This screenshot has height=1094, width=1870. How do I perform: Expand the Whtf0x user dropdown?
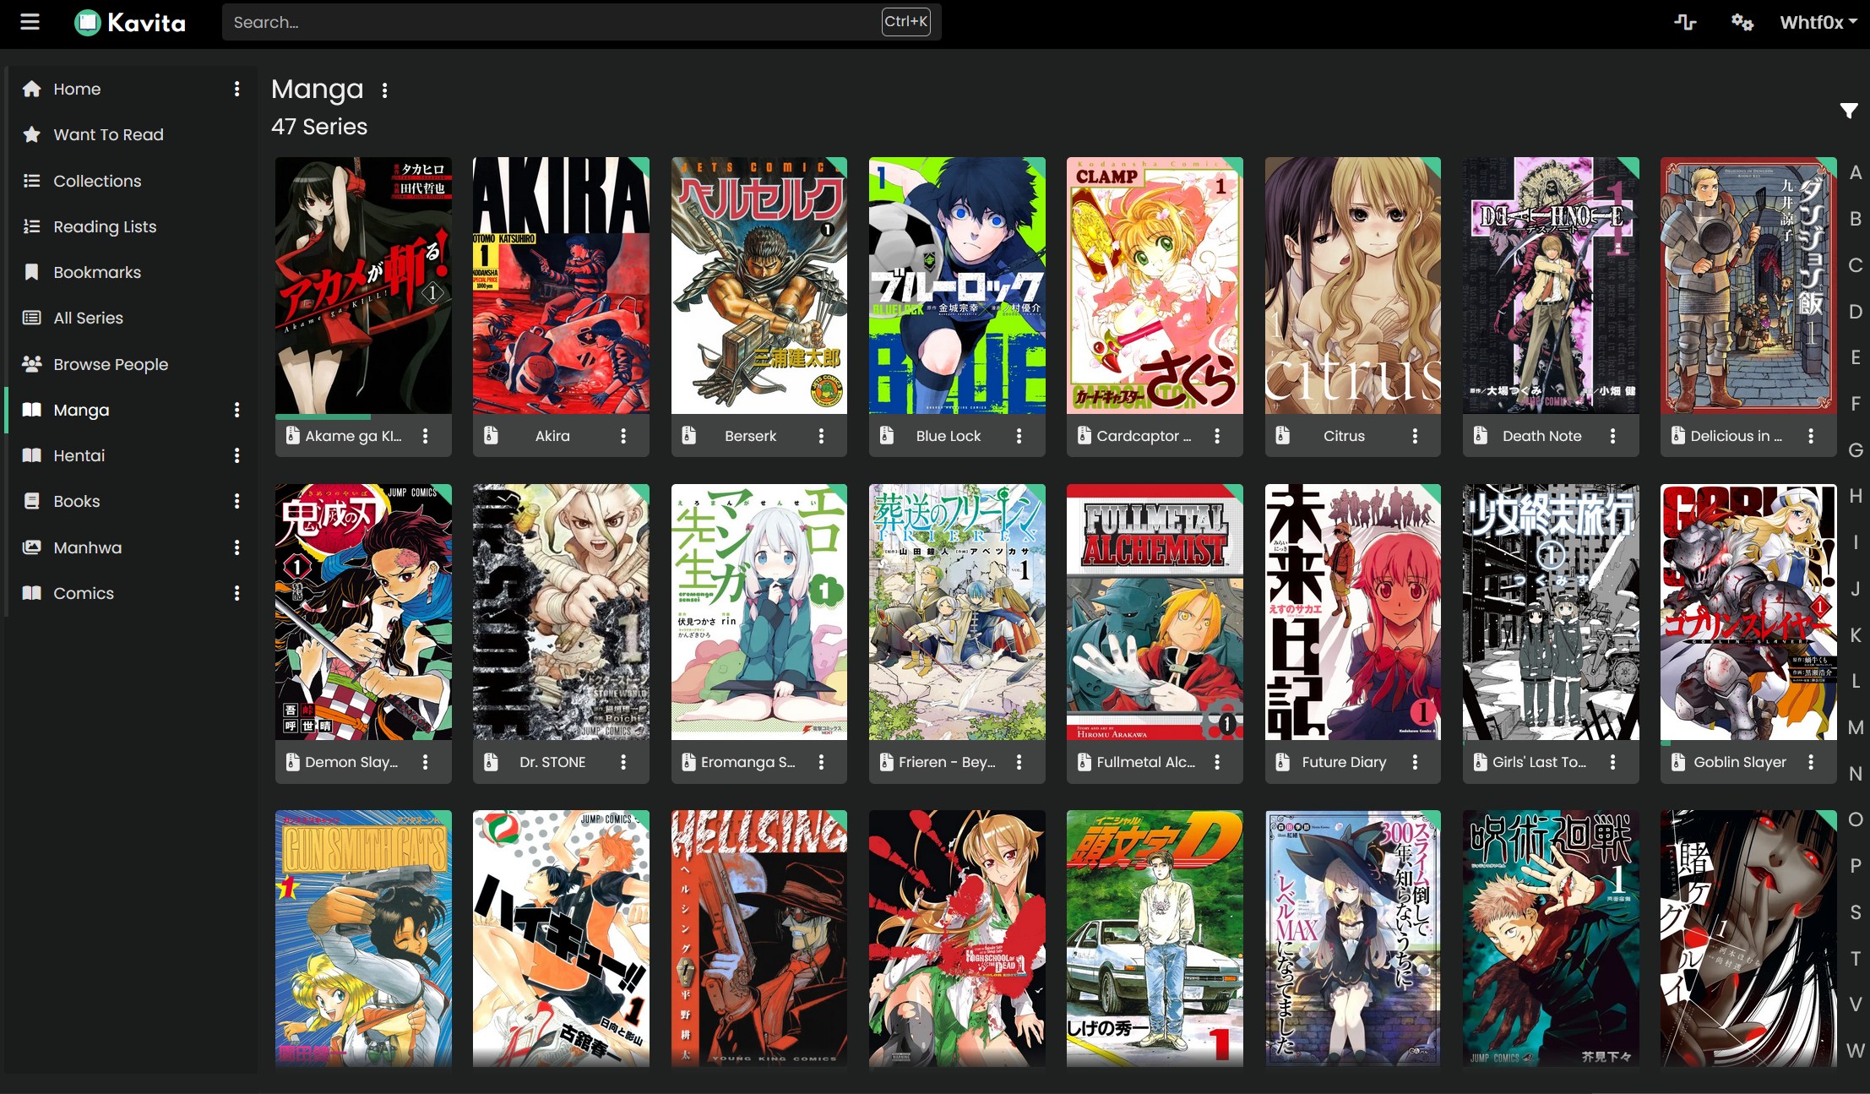[x=1818, y=22]
